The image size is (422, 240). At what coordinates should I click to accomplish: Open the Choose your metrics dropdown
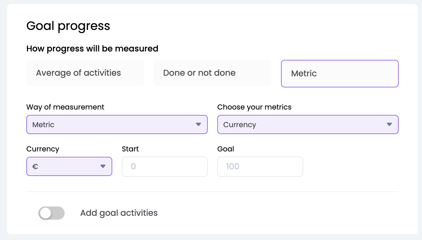[x=308, y=124]
